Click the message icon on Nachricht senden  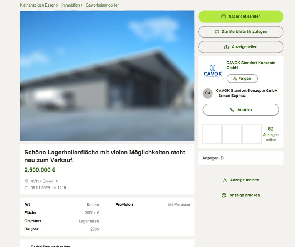click(224, 17)
